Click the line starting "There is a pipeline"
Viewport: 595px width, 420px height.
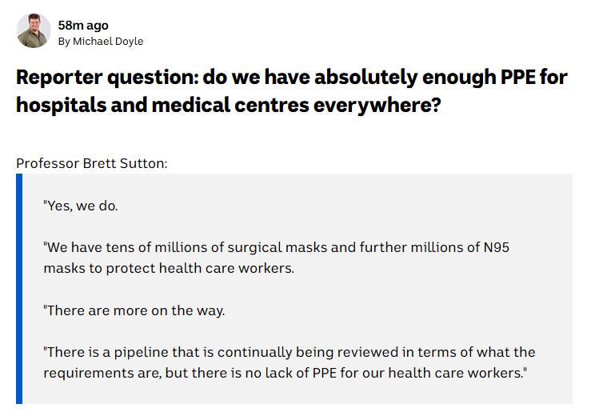[x=289, y=352]
